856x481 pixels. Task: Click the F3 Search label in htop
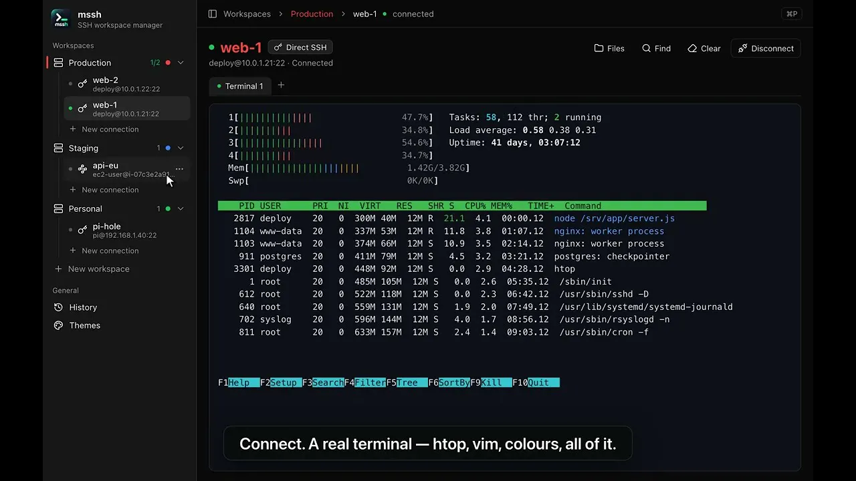point(323,383)
